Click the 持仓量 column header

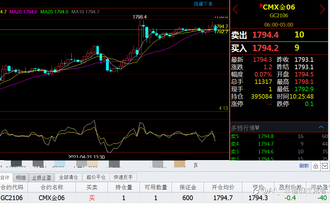(x=124, y=187)
